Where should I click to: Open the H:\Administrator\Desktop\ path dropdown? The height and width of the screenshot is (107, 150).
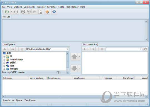click(67, 49)
